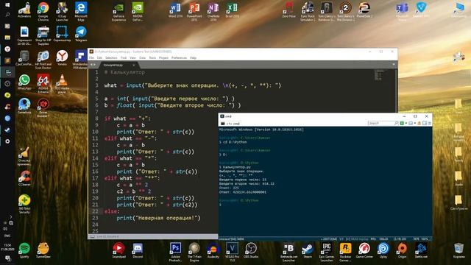Click the magnifier icon in cmd search

(396, 123)
